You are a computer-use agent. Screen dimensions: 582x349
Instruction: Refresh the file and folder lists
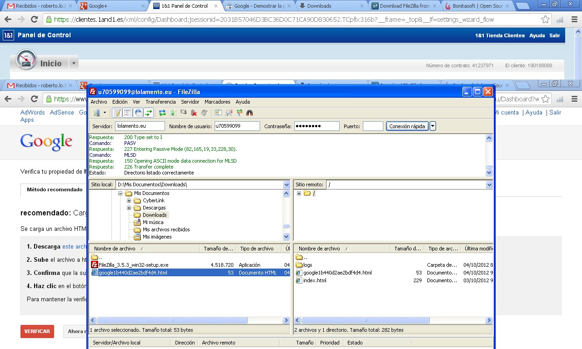tap(162, 113)
